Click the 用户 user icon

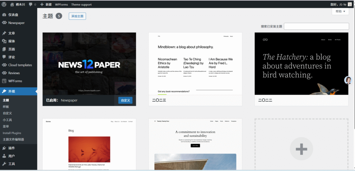[4, 156]
